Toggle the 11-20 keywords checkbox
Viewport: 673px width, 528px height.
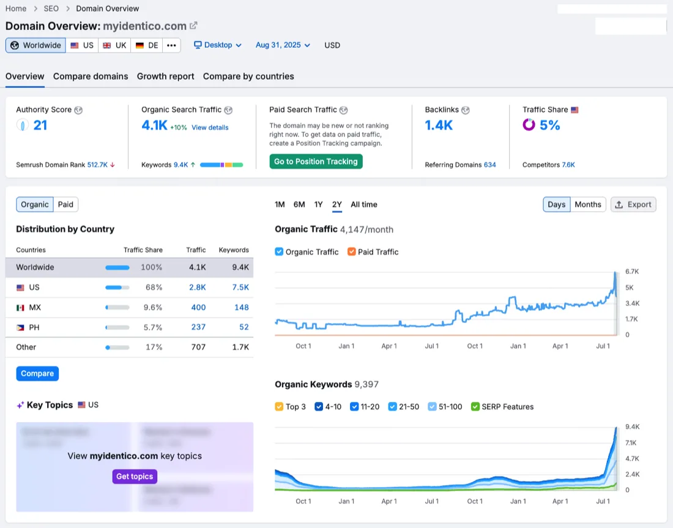354,406
